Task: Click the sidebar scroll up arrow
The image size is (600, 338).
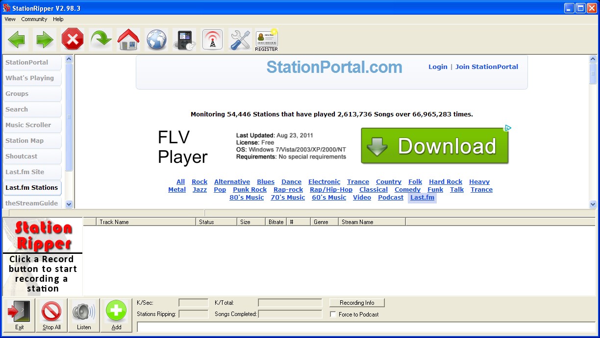Action: tap(69, 59)
